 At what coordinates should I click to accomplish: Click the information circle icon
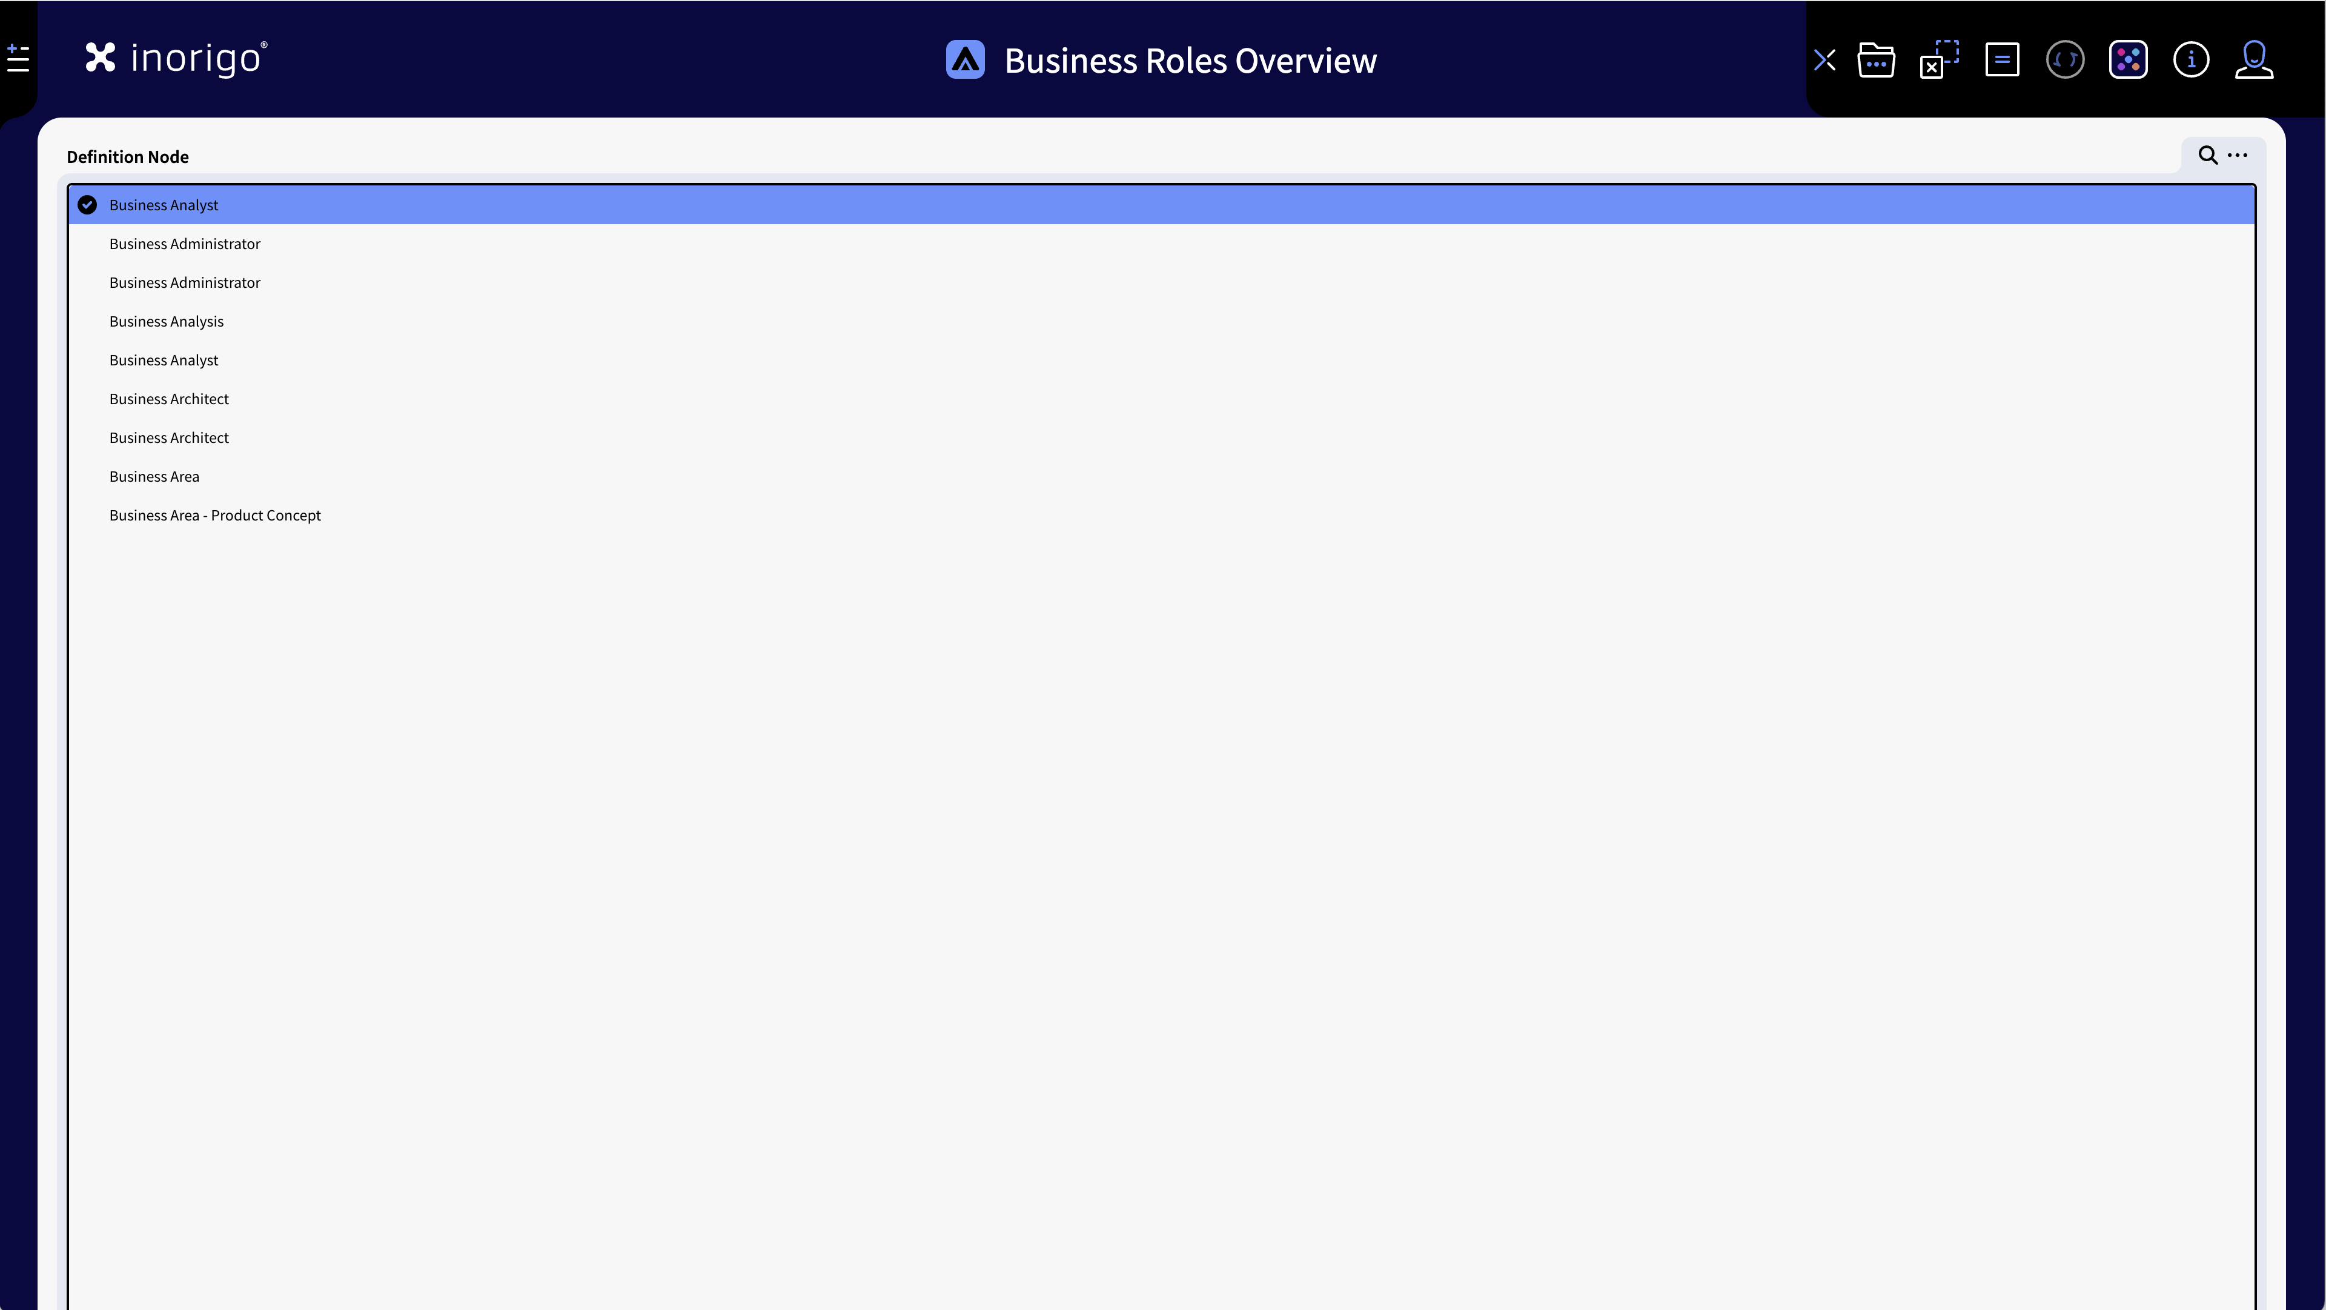click(2192, 61)
